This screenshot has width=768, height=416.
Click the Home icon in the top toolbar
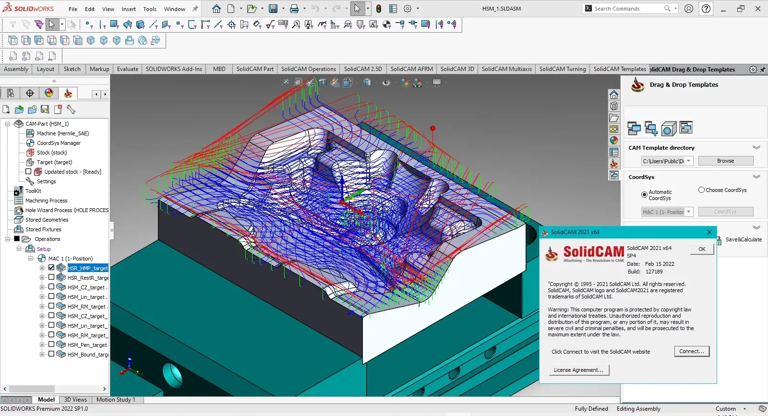pyautogui.click(x=216, y=9)
